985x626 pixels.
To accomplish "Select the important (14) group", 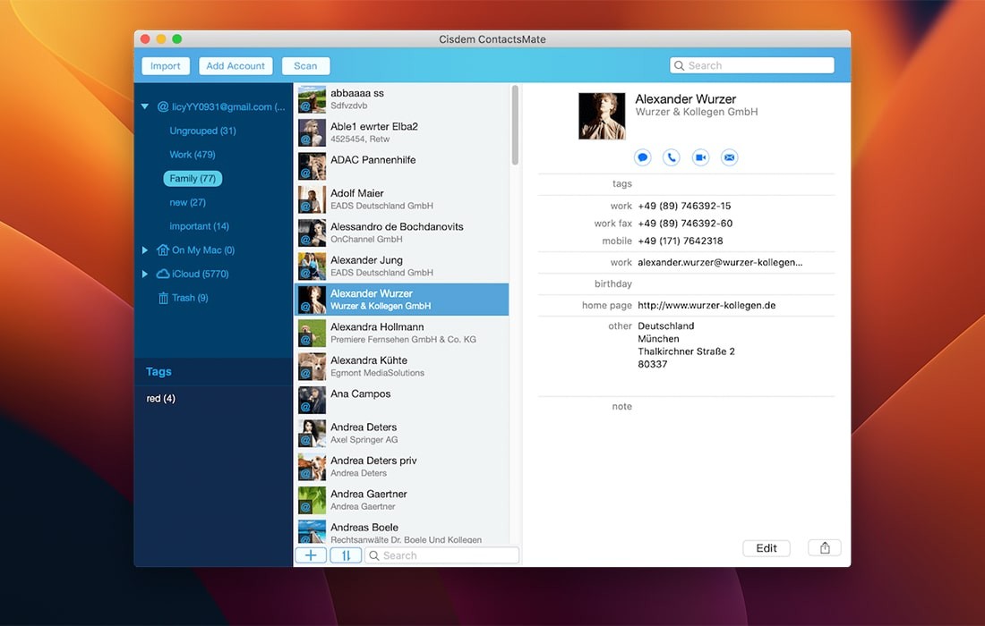I will 199,226.
